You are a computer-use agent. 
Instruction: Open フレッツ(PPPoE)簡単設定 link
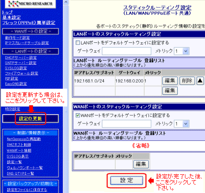click(x=29, y=23)
